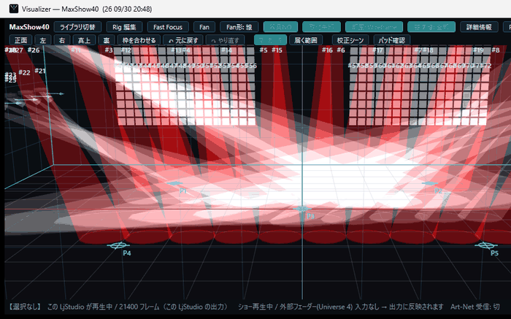Toggle the teal button right of Fan形: 線

point(280,27)
